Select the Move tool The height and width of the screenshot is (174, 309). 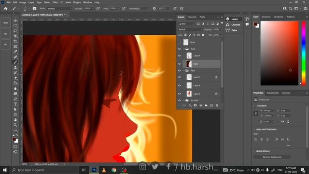point(15,20)
